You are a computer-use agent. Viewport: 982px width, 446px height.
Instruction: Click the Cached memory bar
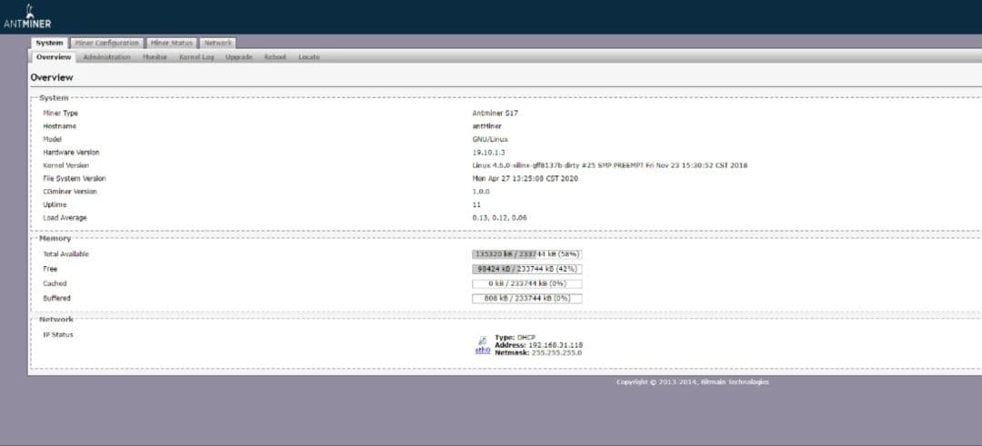tap(526, 284)
